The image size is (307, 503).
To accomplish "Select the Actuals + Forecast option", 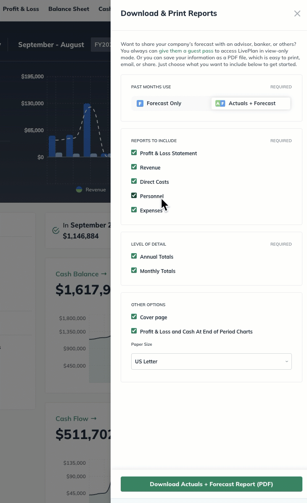I will point(251,103).
